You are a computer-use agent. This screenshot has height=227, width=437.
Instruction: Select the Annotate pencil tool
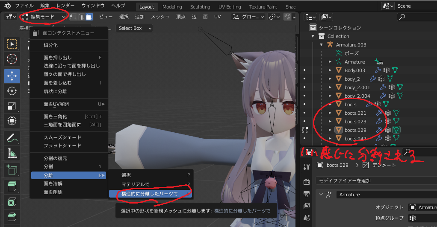(x=12, y=138)
